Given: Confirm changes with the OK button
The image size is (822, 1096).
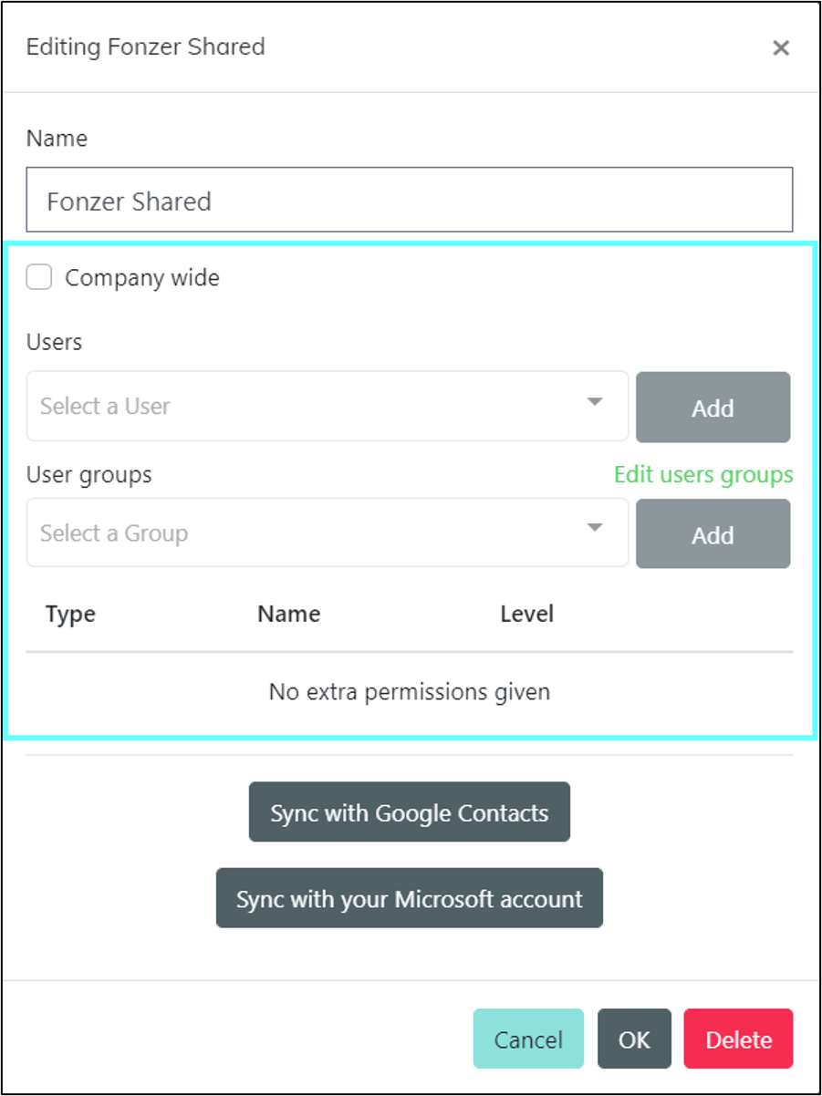Looking at the screenshot, I should 634,1039.
